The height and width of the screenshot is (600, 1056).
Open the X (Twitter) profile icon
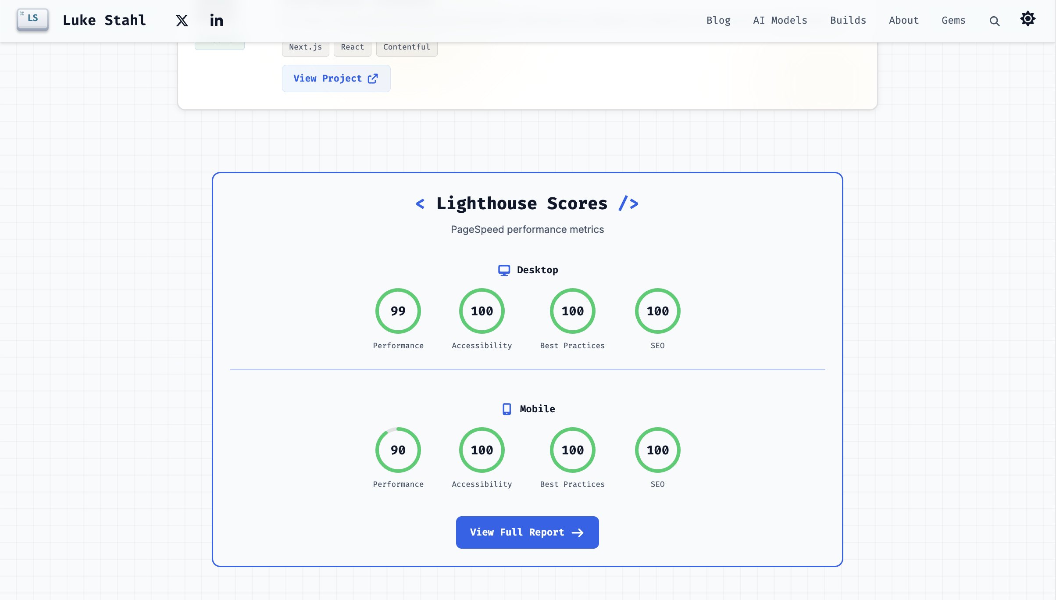[182, 21]
